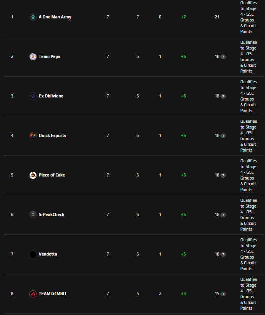Click tiebreaker T badge for Quick Esports
This screenshot has width=265, height=315.
(x=223, y=136)
